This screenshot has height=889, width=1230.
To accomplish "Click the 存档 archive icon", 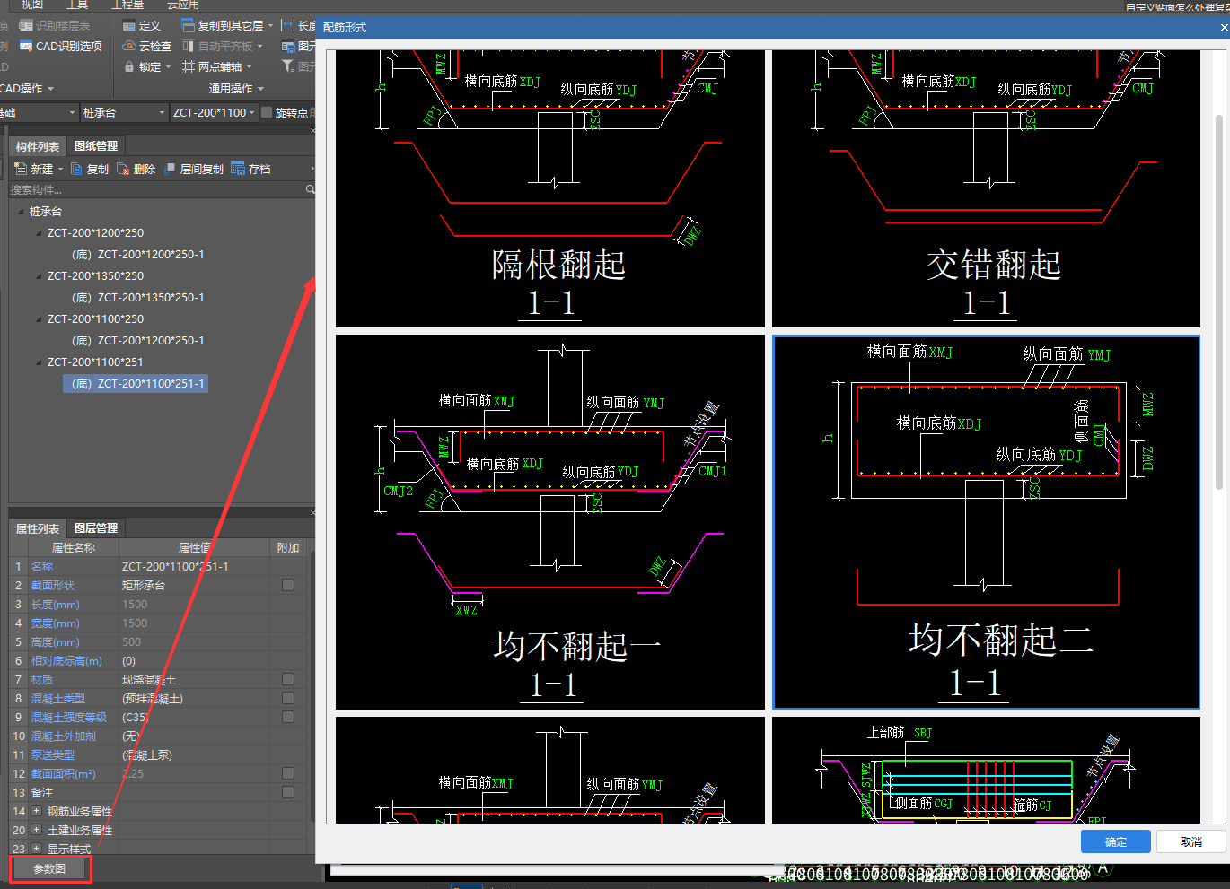I will (238, 169).
